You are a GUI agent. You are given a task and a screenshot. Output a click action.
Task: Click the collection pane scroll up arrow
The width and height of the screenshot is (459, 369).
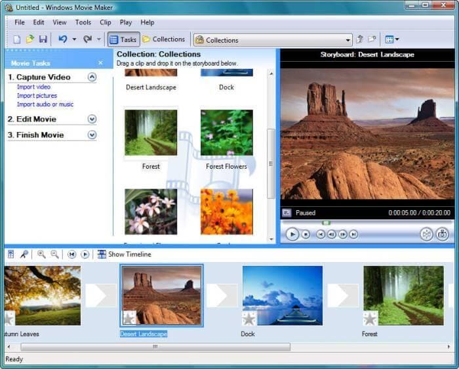coord(271,74)
